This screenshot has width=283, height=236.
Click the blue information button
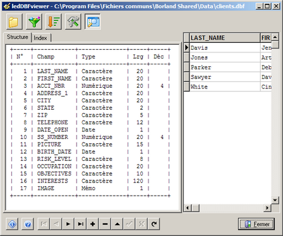[12, 224]
